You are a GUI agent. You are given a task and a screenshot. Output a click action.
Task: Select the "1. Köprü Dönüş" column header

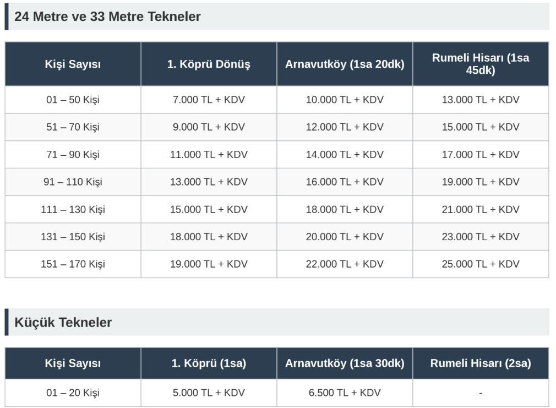pyautogui.click(x=209, y=64)
